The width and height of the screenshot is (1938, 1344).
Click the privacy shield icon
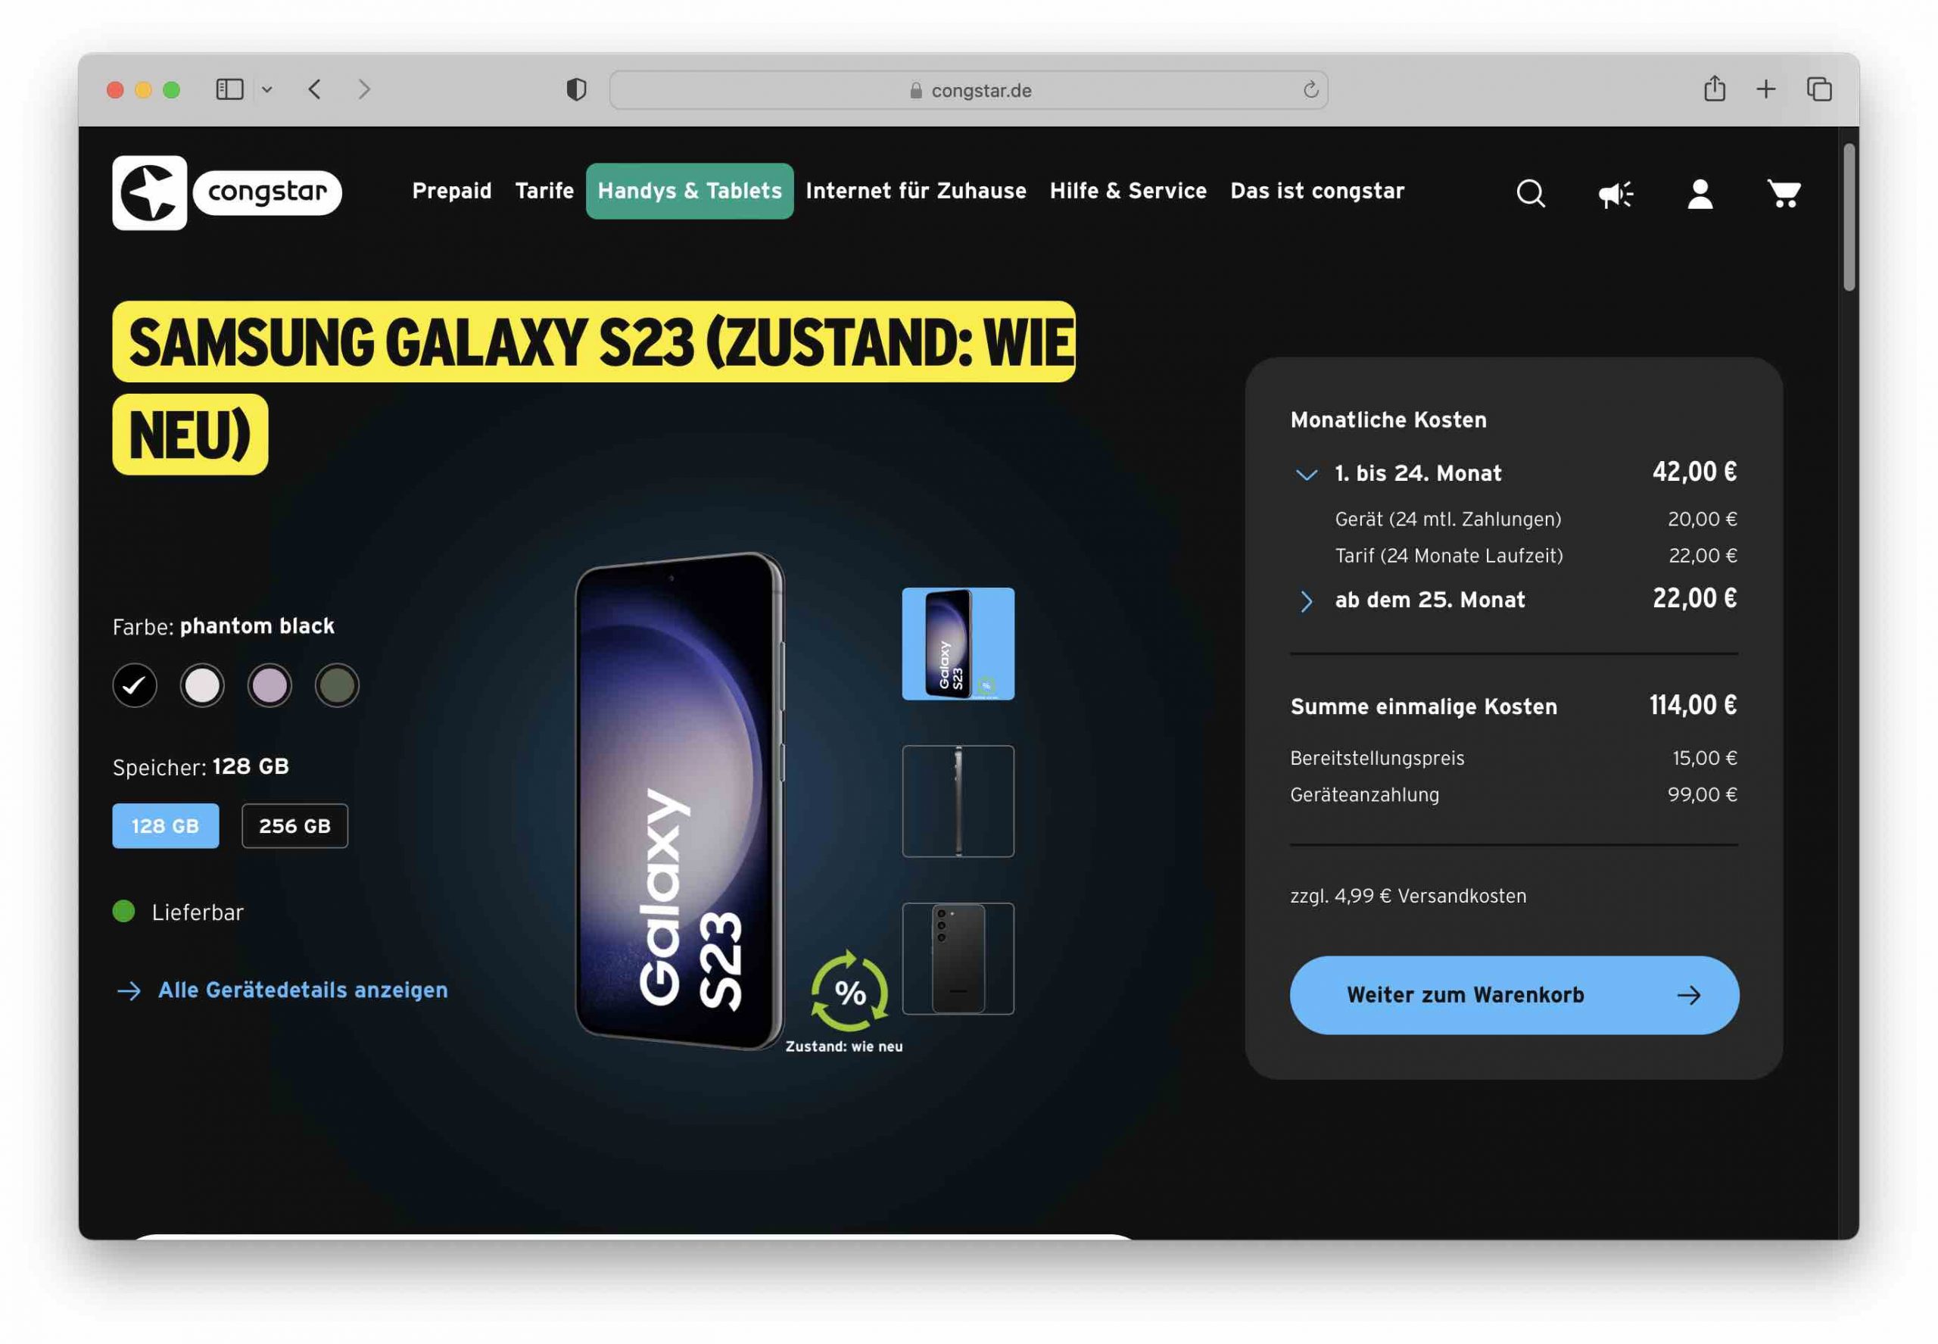pos(576,89)
